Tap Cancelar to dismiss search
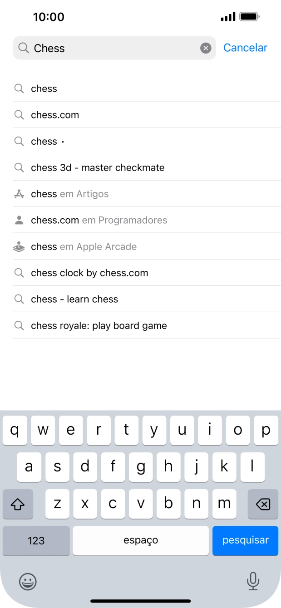This screenshot has width=281, height=608. tap(245, 48)
